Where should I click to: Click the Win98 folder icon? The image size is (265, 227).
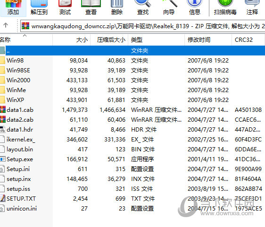coord(2,61)
